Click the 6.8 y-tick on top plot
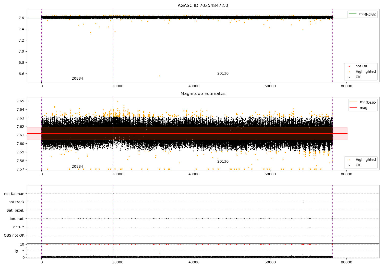Viewport: 383px width, 268px height. [x=21, y=63]
